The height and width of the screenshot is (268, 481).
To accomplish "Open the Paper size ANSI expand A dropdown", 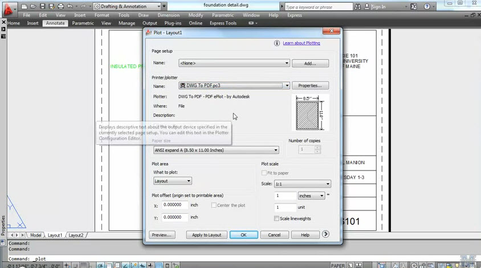I will (x=216, y=150).
